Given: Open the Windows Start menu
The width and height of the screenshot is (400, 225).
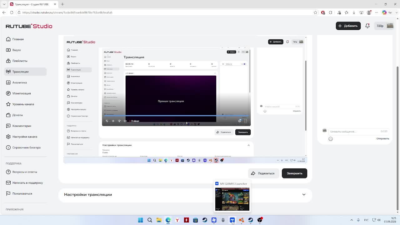Looking at the screenshot, I should (141, 220).
